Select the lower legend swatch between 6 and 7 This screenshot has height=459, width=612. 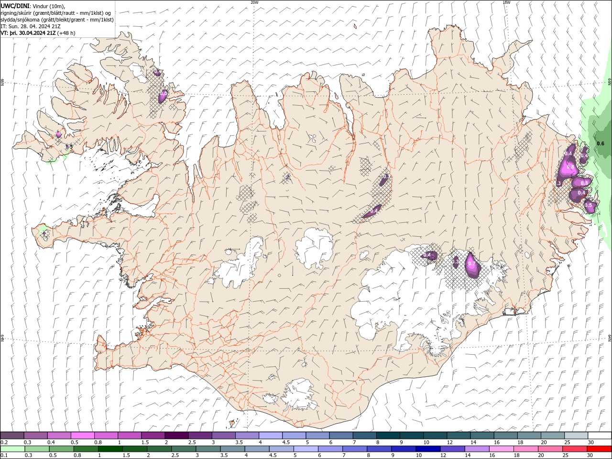click(330, 449)
